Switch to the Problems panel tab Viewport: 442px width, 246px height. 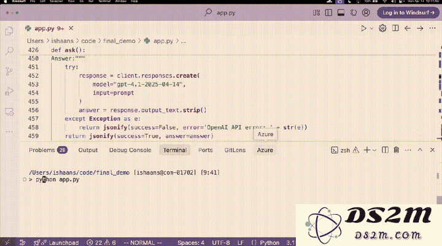(48, 150)
